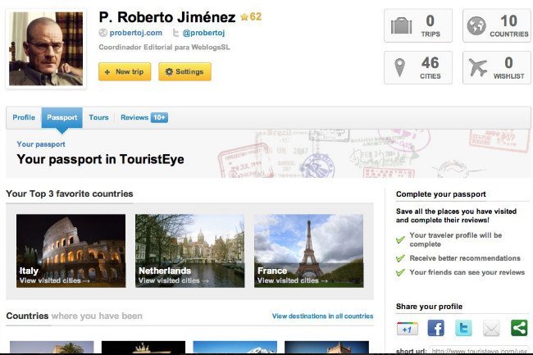Click the Twitter icon beside @probertoj
Image resolution: width=533 pixels, height=355 pixels.
pyautogui.click(x=175, y=33)
